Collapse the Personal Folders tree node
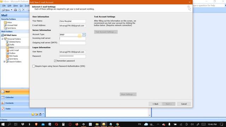 (2, 39)
